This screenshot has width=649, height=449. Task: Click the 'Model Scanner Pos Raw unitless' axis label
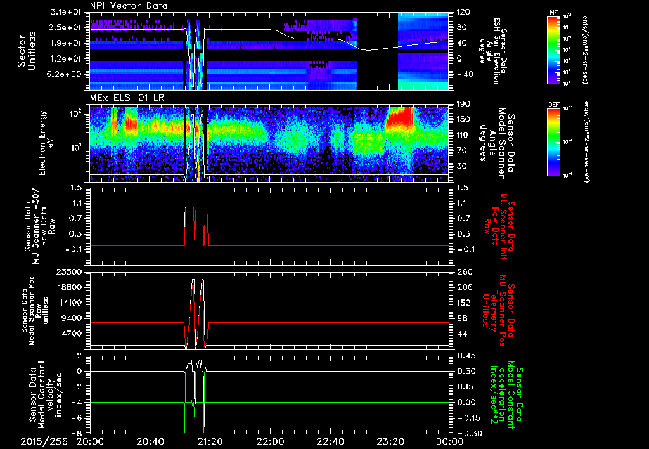(34, 311)
